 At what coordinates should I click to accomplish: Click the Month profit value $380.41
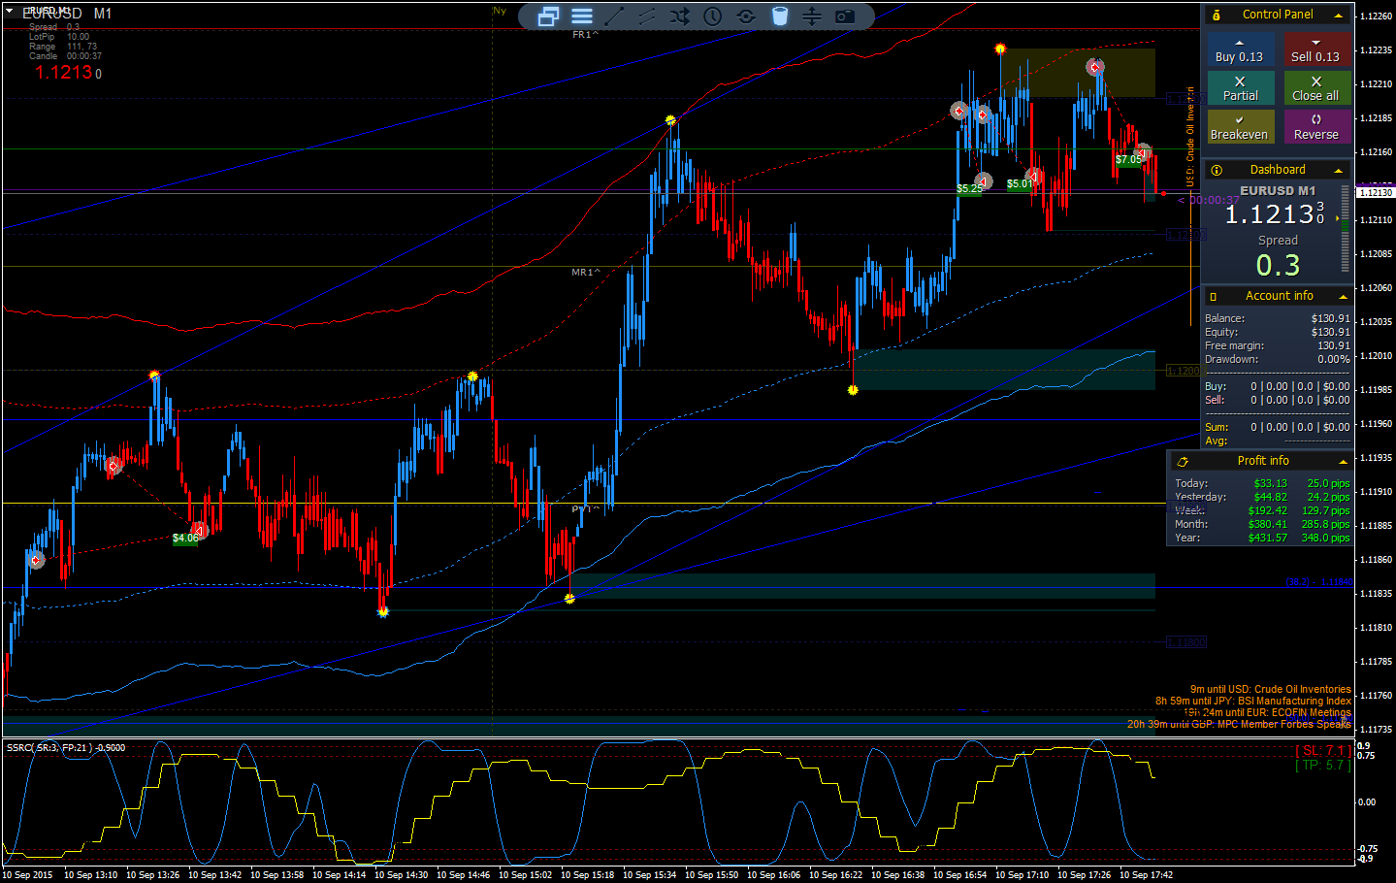coord(1267,525)
